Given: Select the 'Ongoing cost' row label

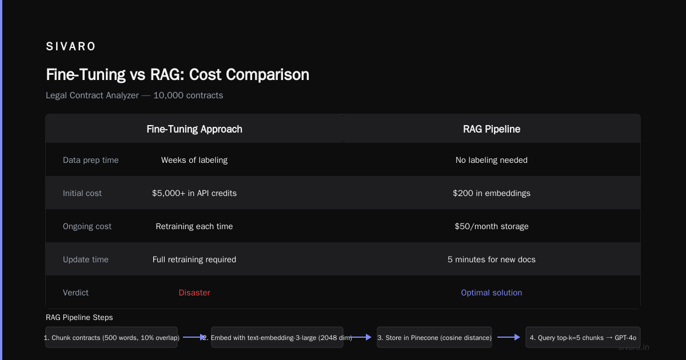Looking at the screenshot, I should point(87,226).
